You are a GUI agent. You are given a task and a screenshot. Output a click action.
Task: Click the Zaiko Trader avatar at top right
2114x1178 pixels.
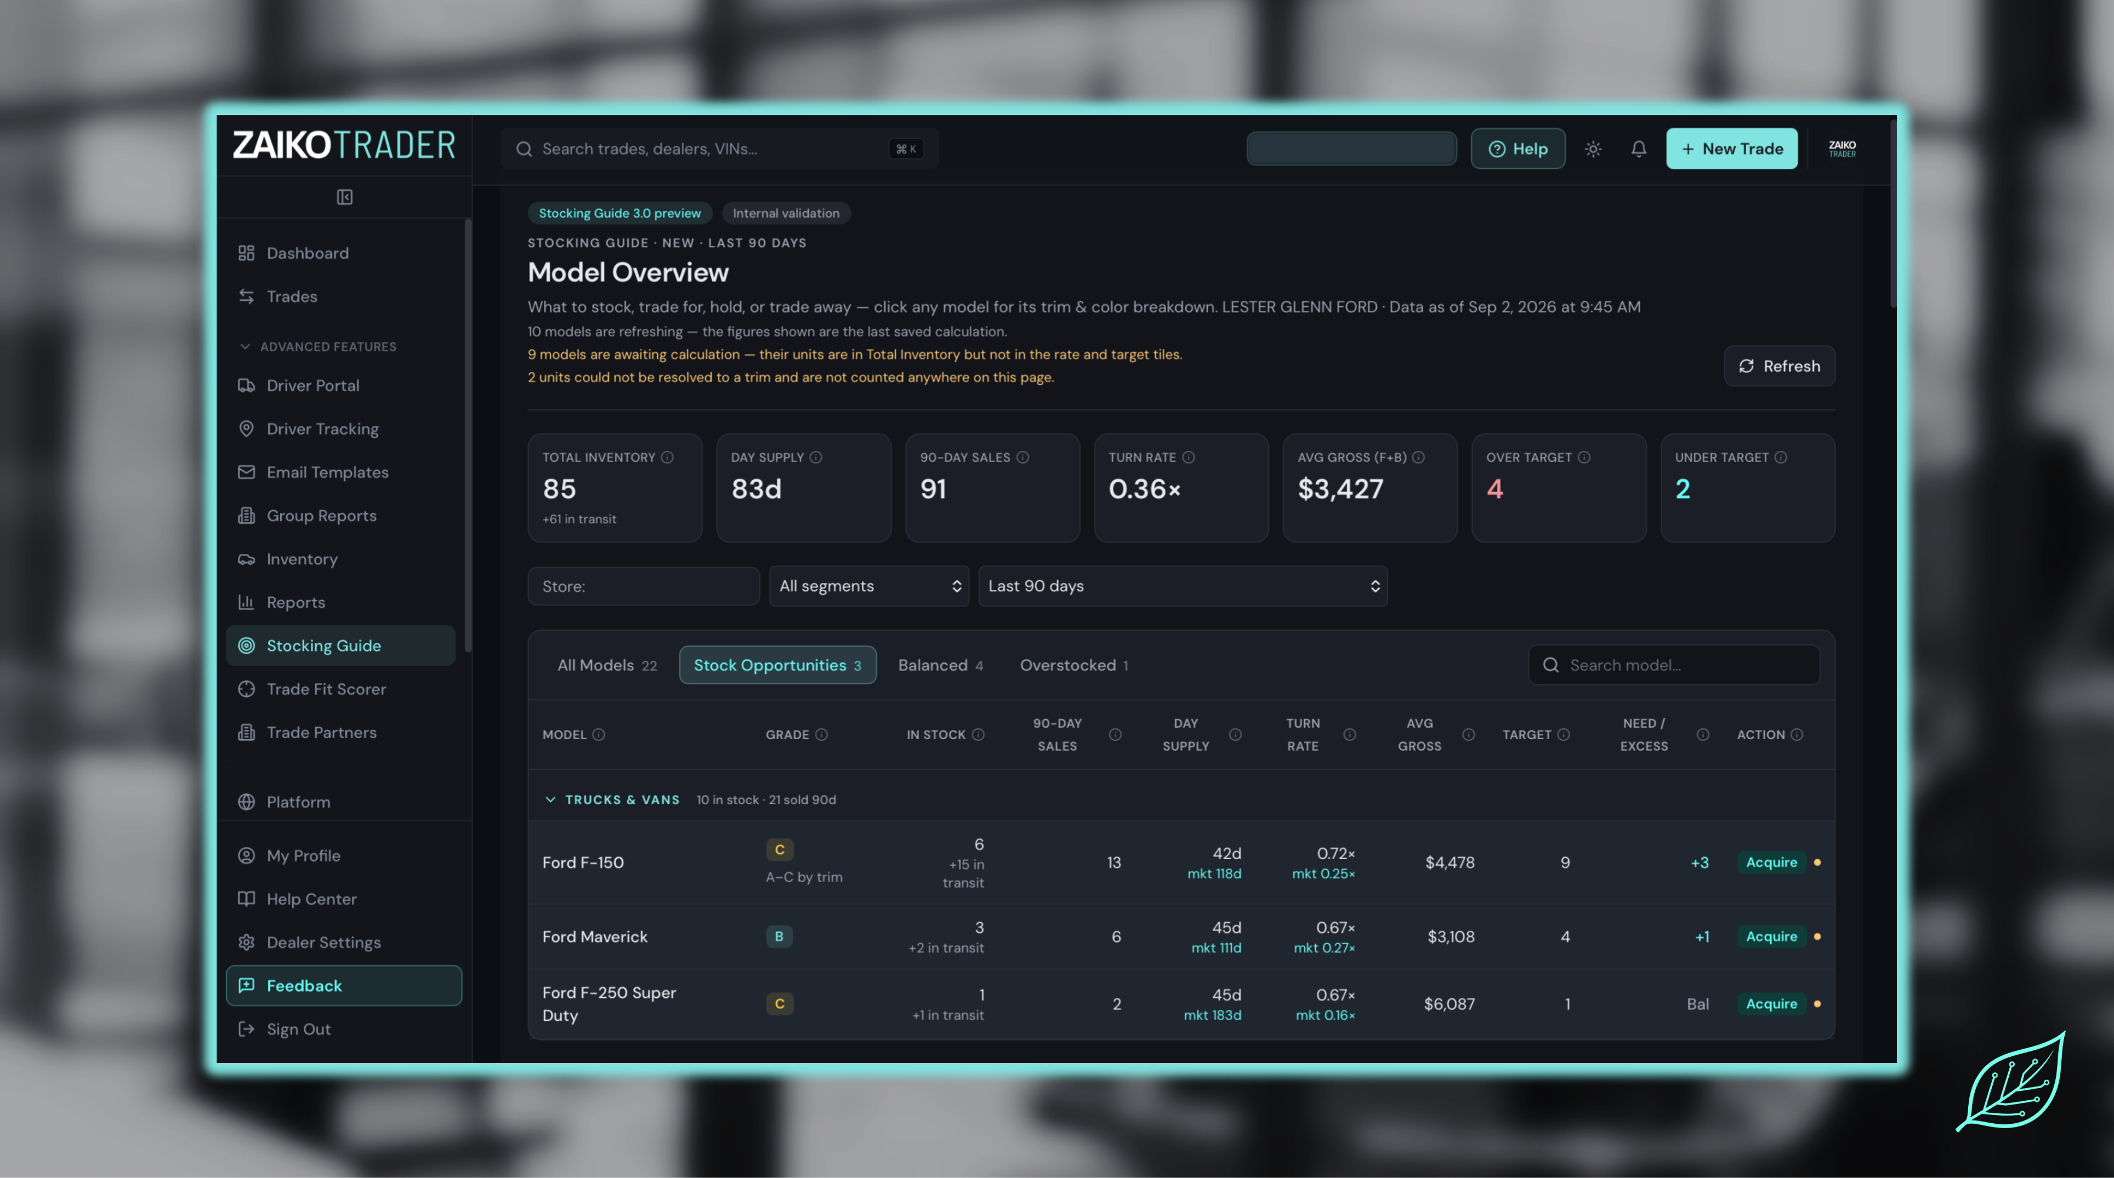pos(1842,148)
